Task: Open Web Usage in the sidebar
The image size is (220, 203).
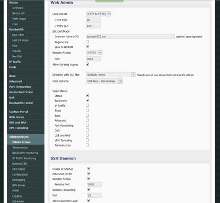Action: coord(19,19)
